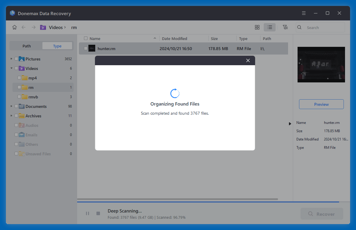
Task: Pause the deep scan
Action: coord(88,213)
